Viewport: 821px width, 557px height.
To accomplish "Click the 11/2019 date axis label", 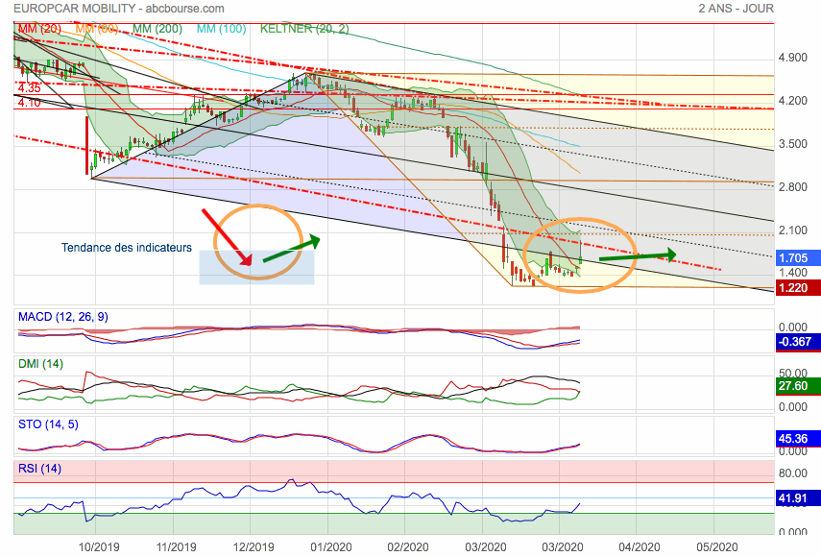I will tap(176, 547).
